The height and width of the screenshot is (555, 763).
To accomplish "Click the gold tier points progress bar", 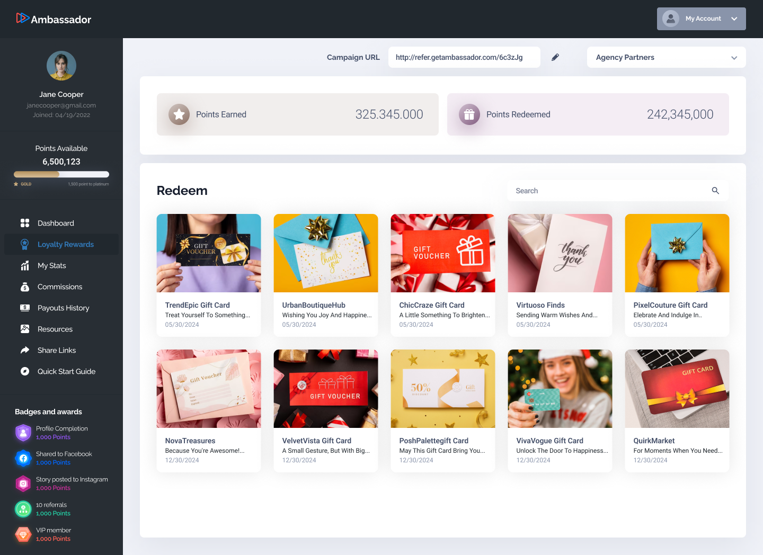I will [61, 174].
